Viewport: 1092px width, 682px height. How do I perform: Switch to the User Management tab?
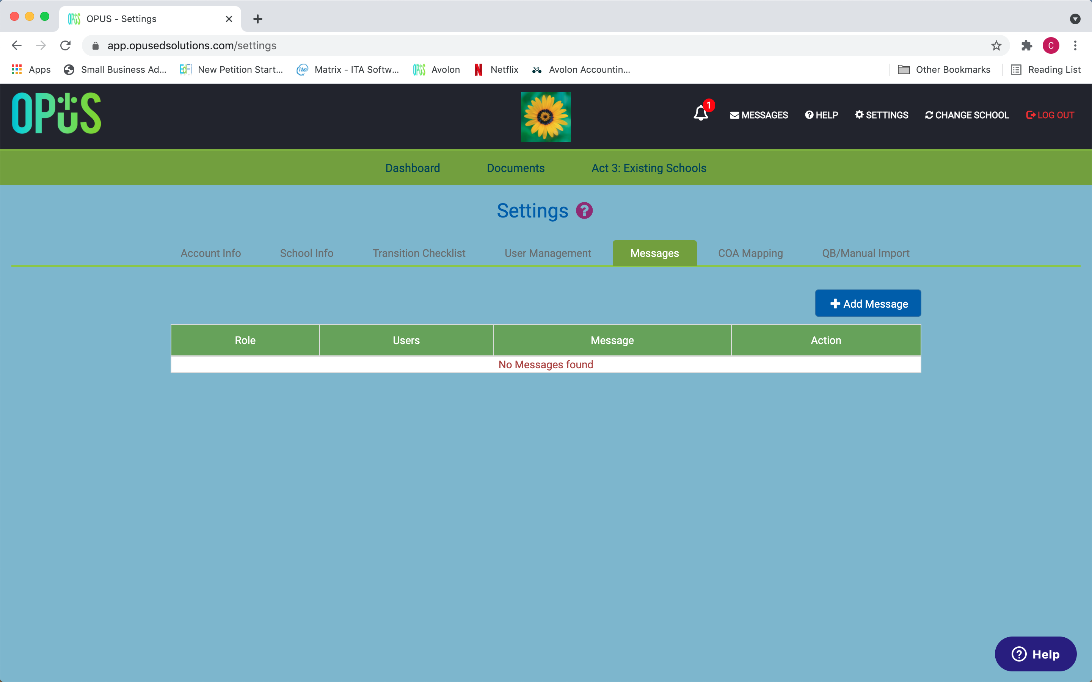548,253
